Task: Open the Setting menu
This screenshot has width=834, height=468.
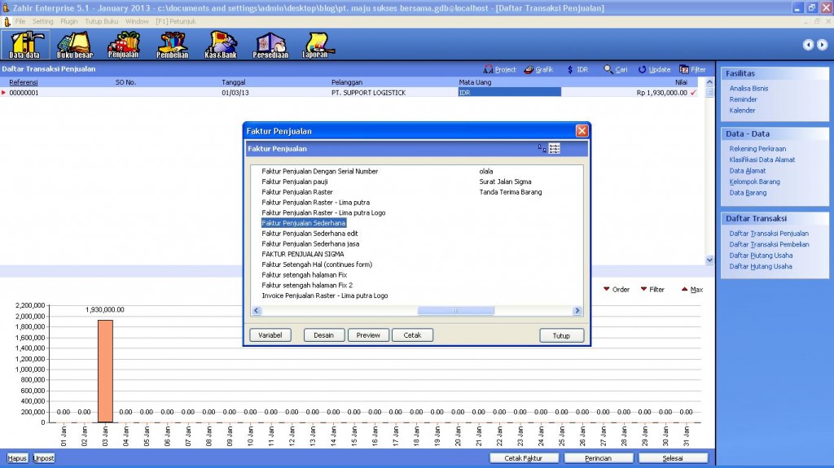Action: (42, 20)
